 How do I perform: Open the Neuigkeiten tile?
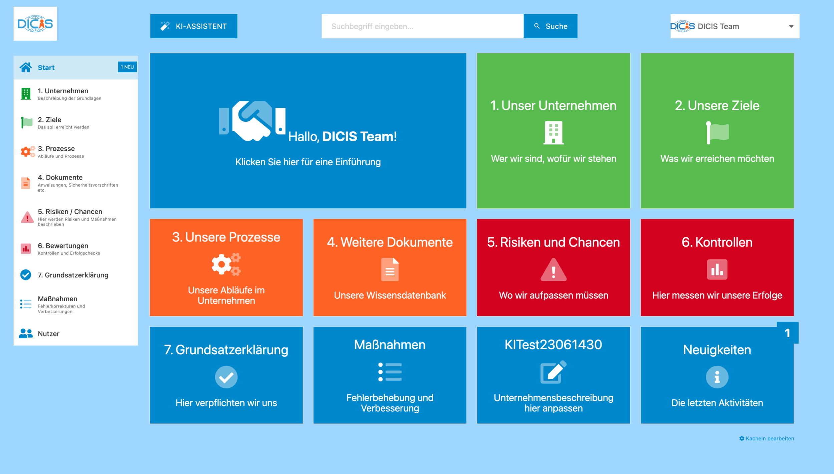[717, 375]
